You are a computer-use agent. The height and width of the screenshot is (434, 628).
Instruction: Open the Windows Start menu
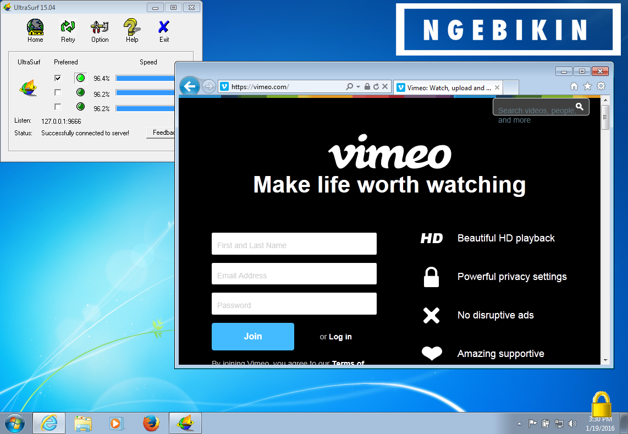click(x=15, y=423)
